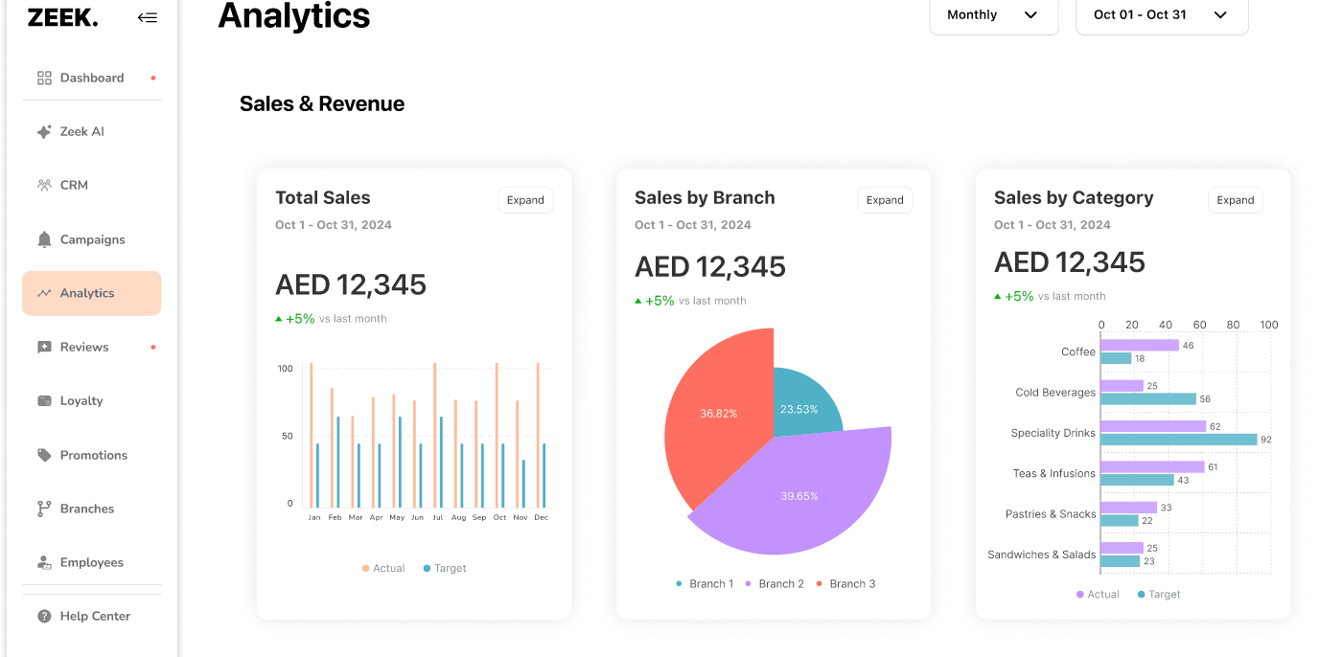Image resolution: width=1319 pixels, height=657 pixels.
Task: Click the Campaigns bell icon
Action: tap(44, 239)
